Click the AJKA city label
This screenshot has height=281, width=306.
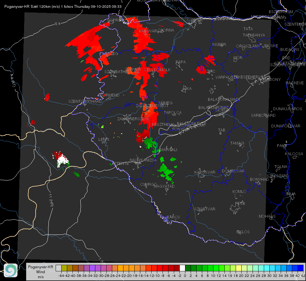187,89
